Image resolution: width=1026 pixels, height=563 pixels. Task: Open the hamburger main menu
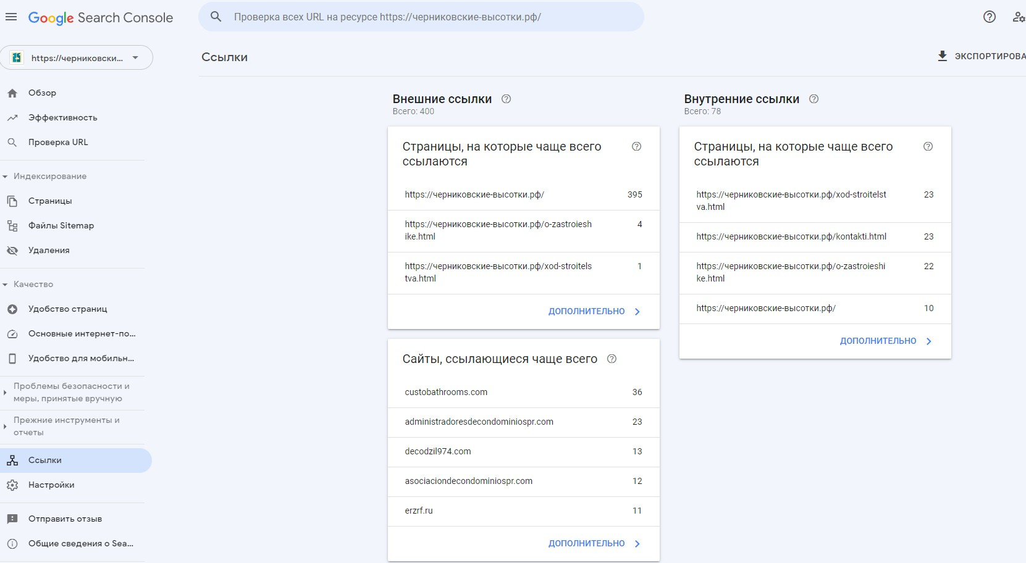(x=11, y=17)
